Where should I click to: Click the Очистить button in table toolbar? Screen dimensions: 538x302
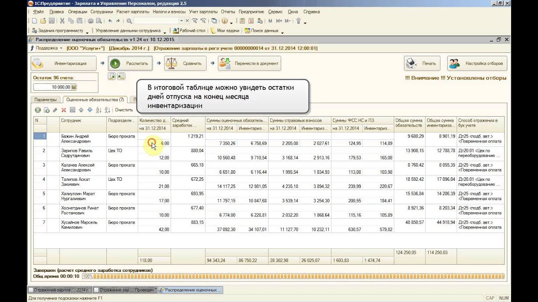[124, 110]
